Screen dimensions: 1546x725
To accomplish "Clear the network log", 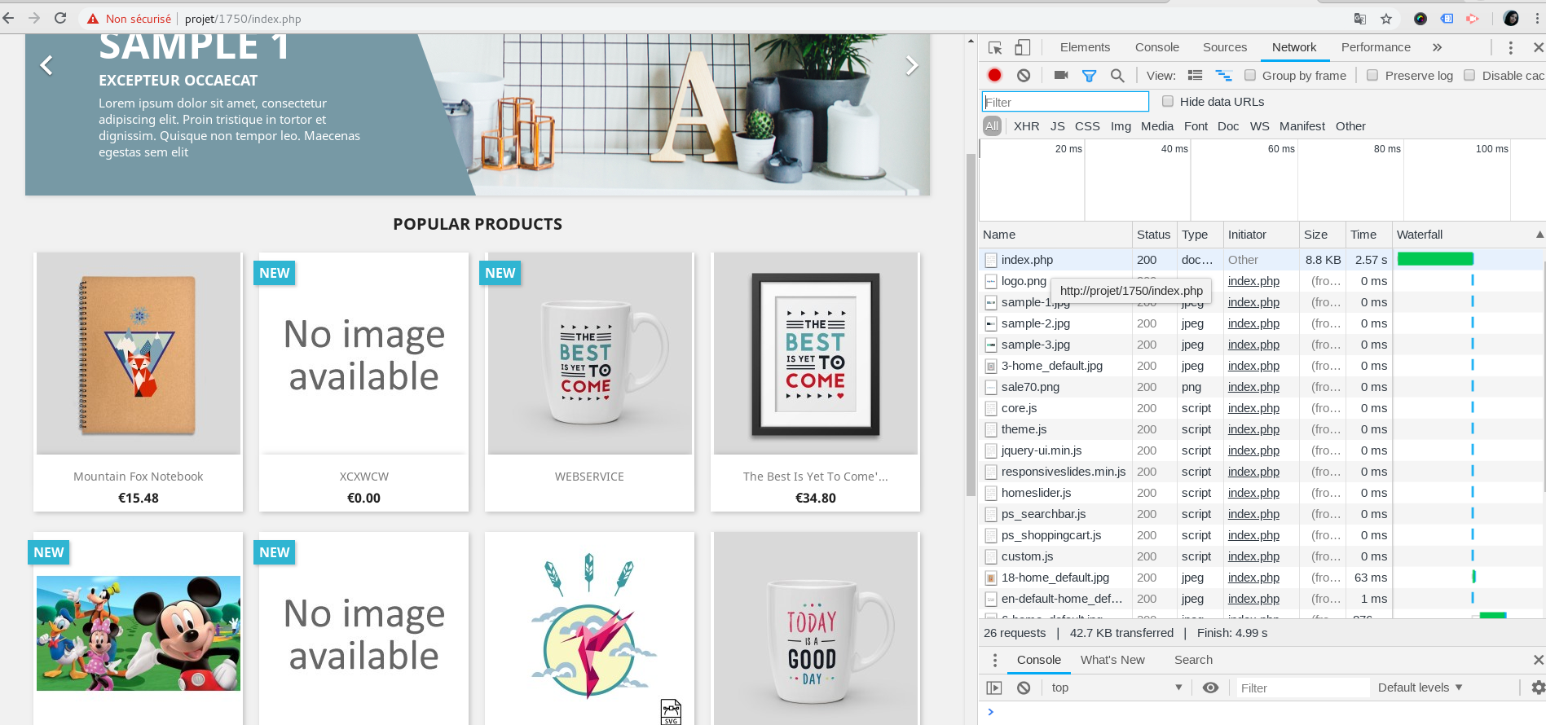I will coord(1024,75).
